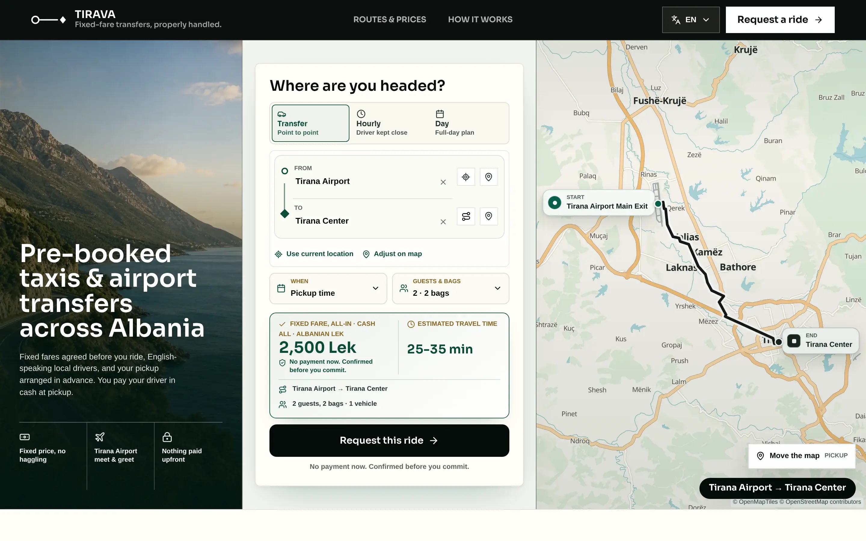Screen dimensions: 866x541
Task: Click people icon beside 2 guests, 2 bags
Action: click(x=283, y=404)
